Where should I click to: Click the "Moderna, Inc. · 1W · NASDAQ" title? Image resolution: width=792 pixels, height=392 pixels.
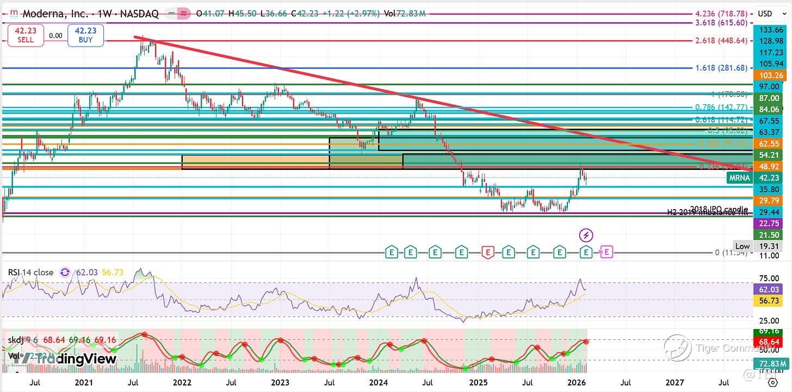(90, 14)
